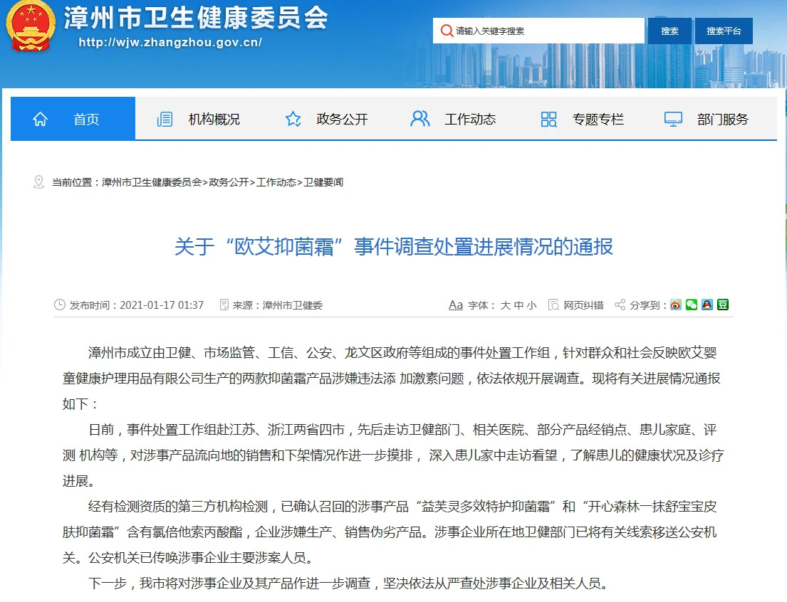Click the publish time 2021-01-17 01:37
The image size is (787, 602).
point(162,305)
